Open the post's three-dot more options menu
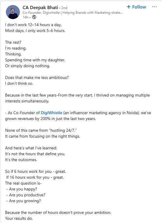Viewport: 162px width, 223px height. coord(154,7)
